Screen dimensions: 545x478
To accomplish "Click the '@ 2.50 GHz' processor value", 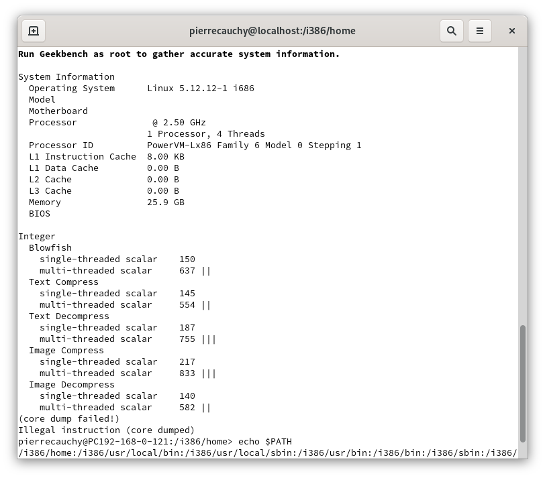I will 179,123.
